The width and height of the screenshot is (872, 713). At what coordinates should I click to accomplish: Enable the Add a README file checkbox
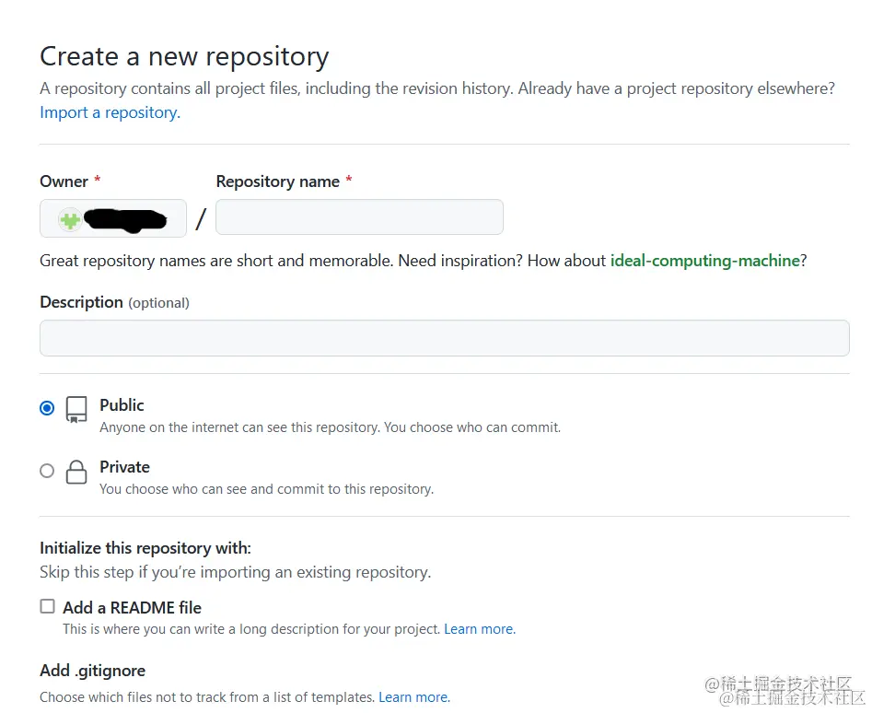coord(47,606)
